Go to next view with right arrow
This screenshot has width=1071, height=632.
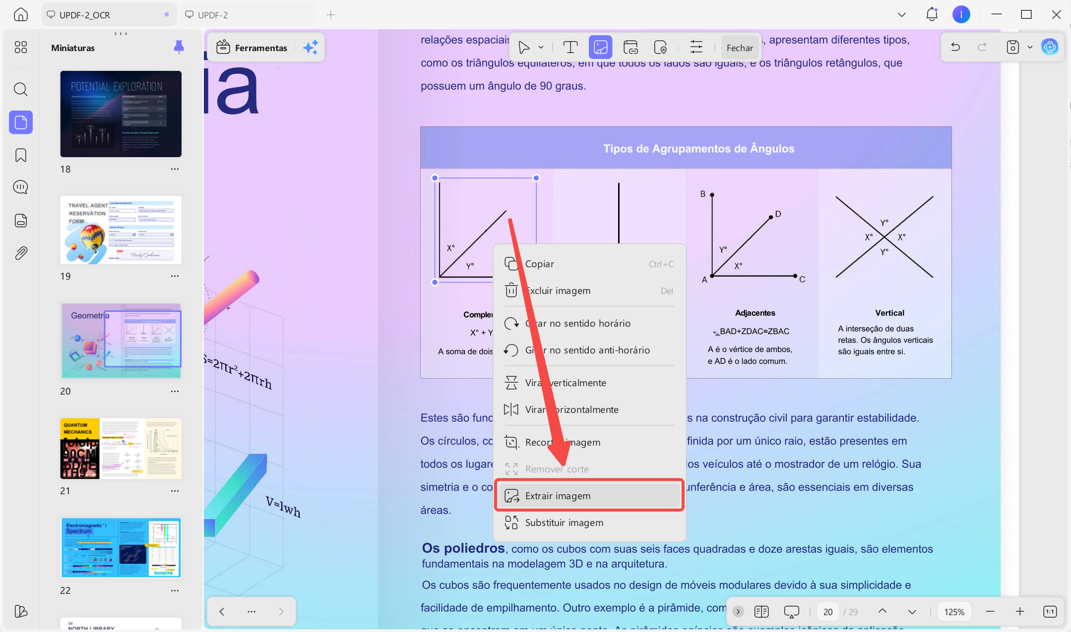click(281, 612)
